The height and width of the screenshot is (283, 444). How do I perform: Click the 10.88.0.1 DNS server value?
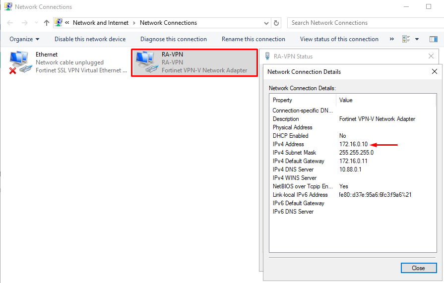pyautogui.click(x=350, y=170)
